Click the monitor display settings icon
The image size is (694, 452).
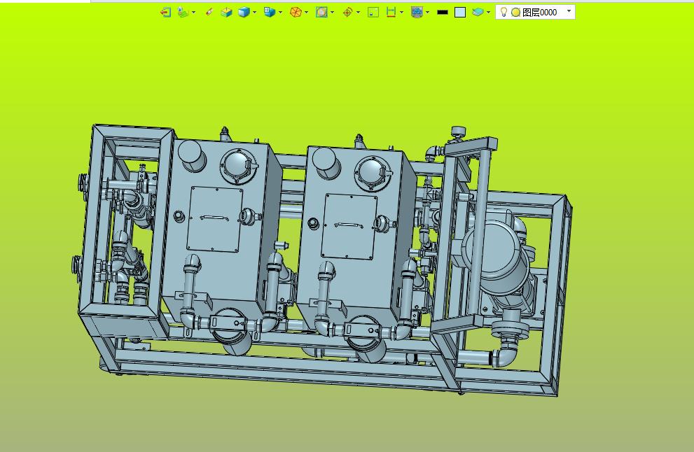pos(417,13)
